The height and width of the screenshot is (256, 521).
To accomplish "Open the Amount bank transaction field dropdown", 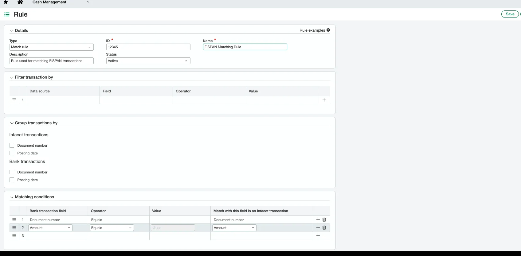I will tap(50, 228).
